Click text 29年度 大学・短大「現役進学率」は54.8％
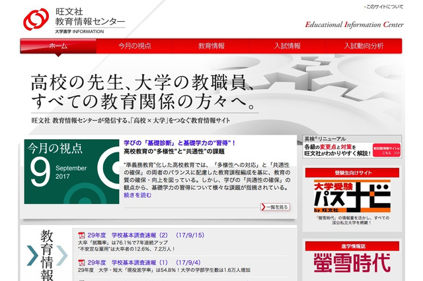 point(129,270)
